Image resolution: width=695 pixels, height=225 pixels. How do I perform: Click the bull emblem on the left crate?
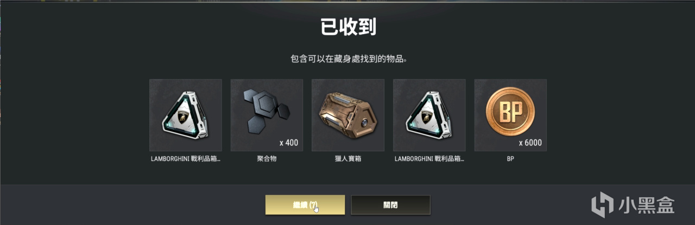click(185, 115)
